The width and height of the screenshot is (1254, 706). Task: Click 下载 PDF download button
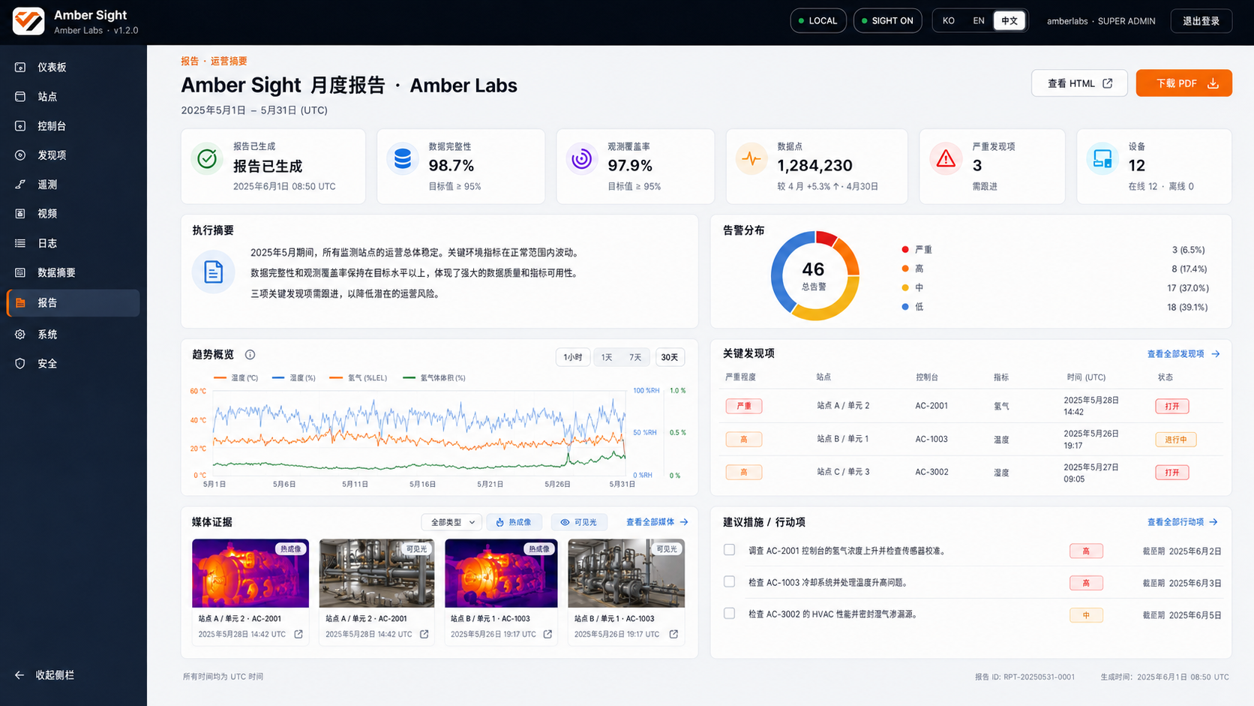(x=1184, y=83)
